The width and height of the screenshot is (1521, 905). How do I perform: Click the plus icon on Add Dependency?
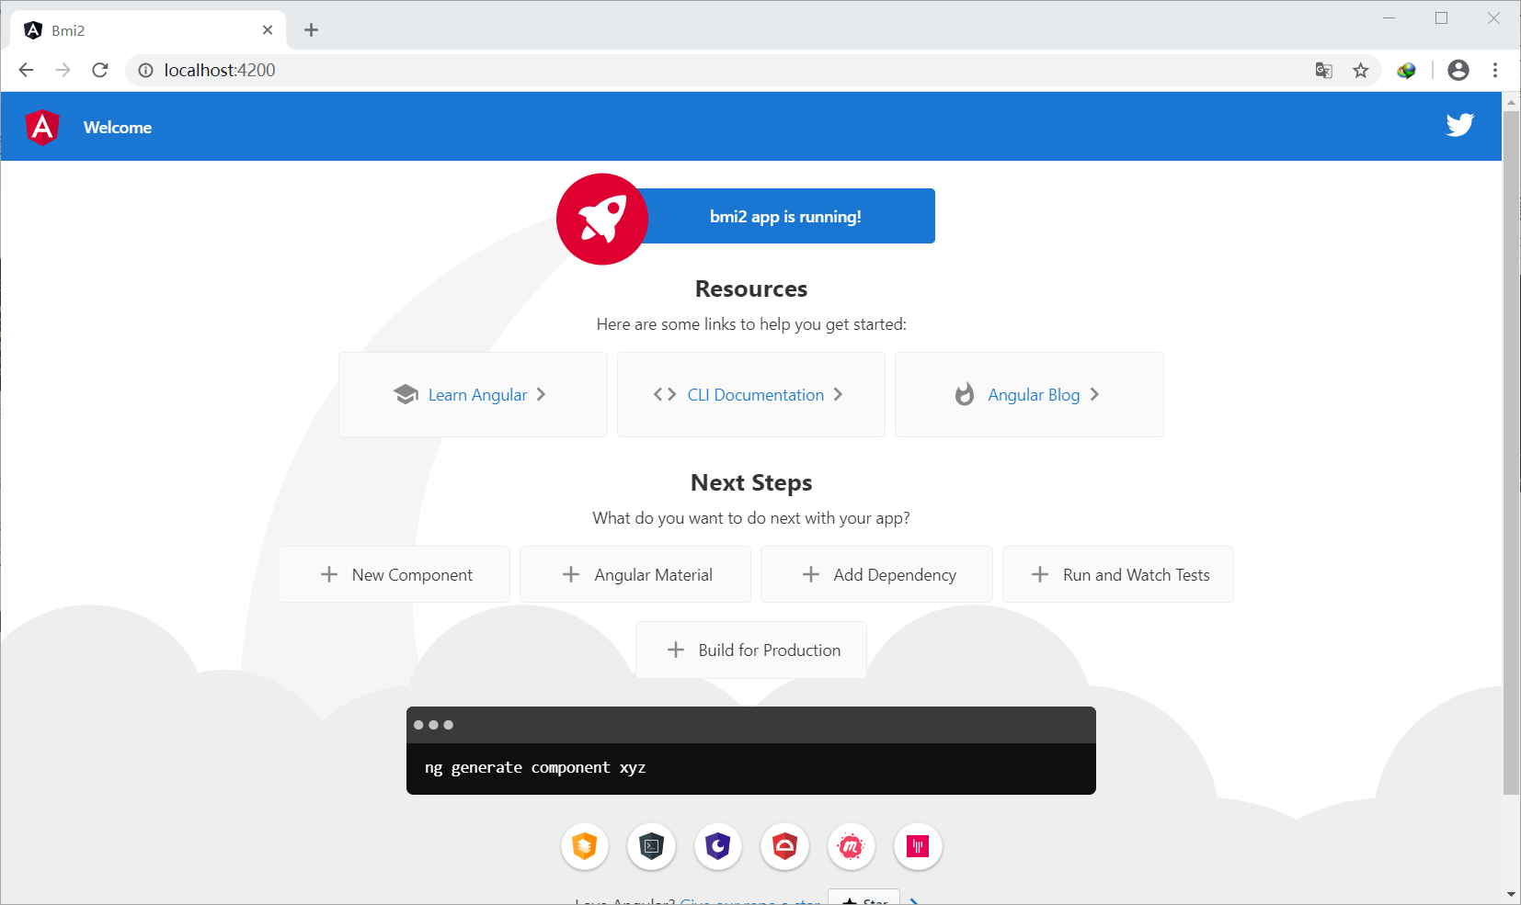tap(811, 574)
